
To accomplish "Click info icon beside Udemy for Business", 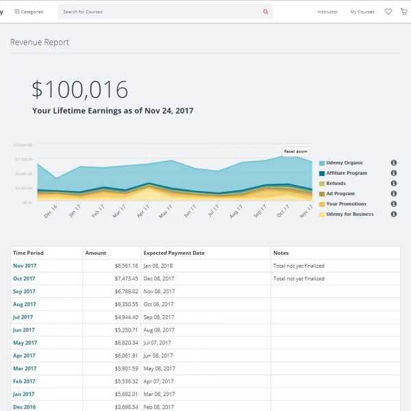I will point(394,214).
